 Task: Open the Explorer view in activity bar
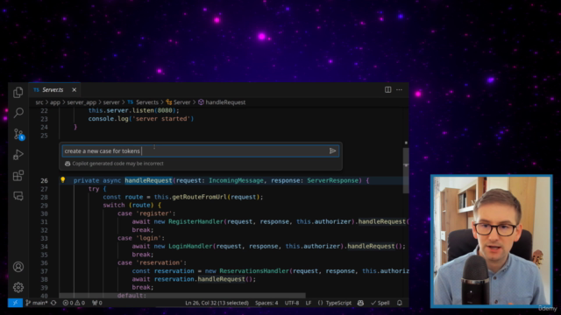18,93
